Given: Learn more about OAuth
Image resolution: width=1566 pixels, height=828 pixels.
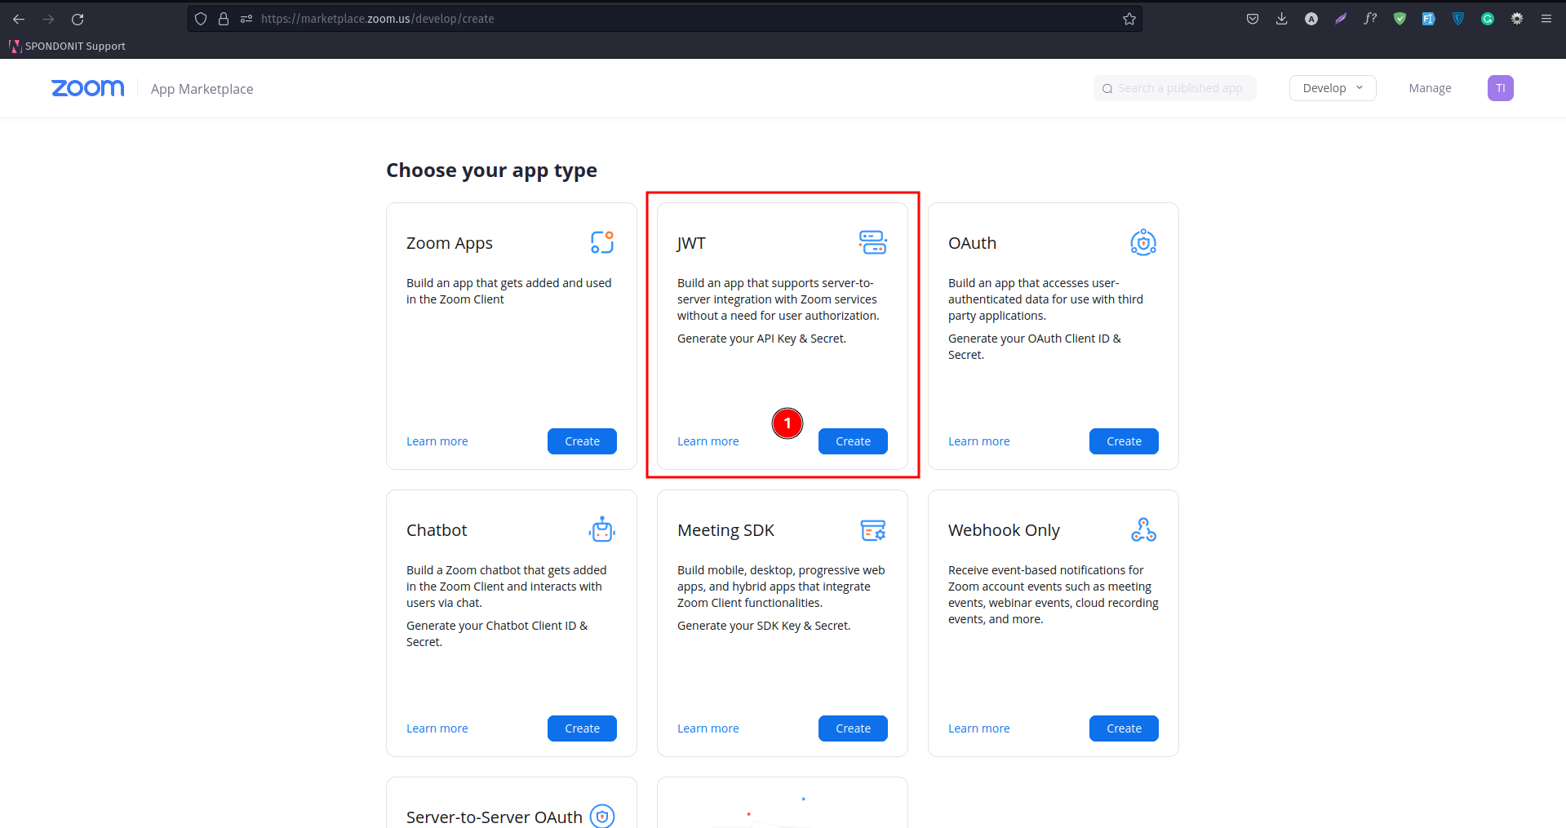Looking at the screenshot, I should tap(979, 441).
